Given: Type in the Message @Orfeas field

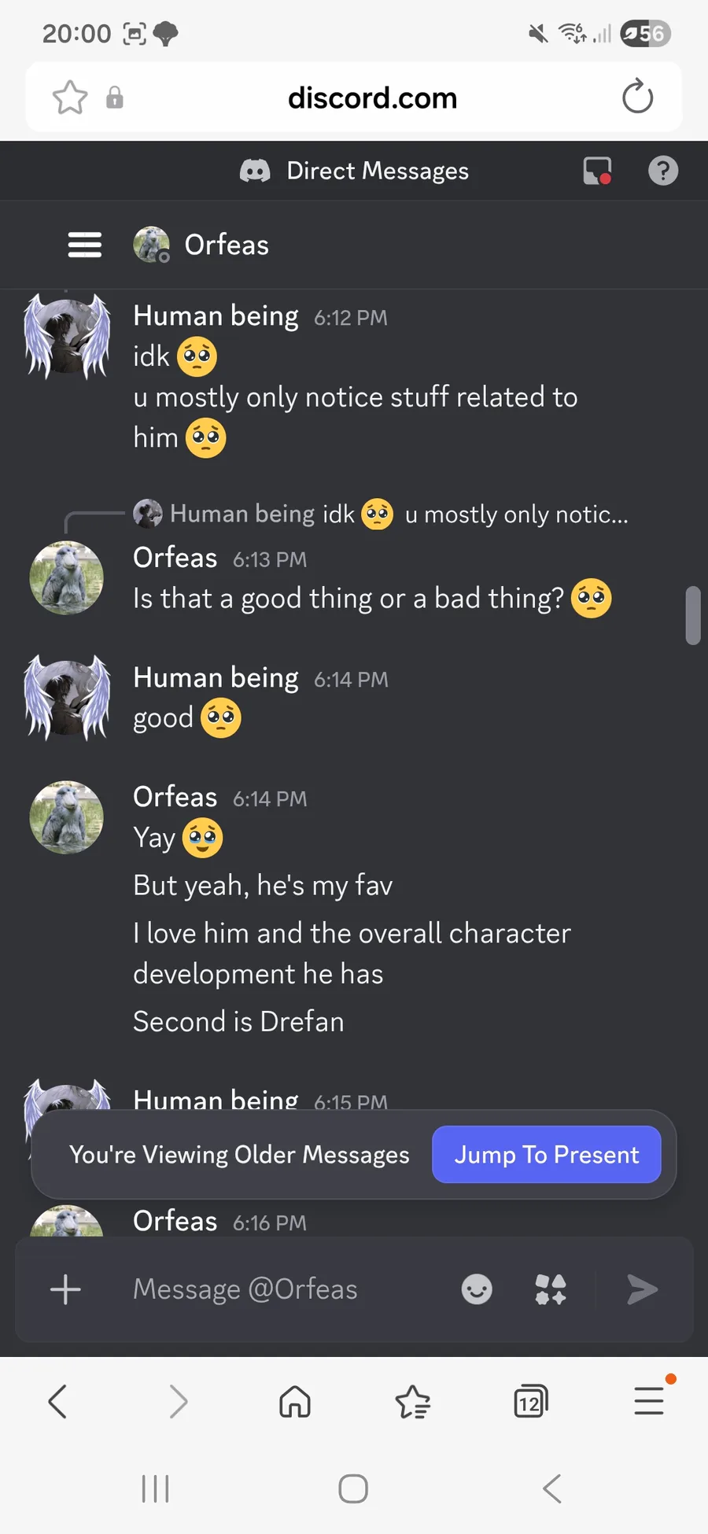Looking at the screenshot, I should [283, 1289].
